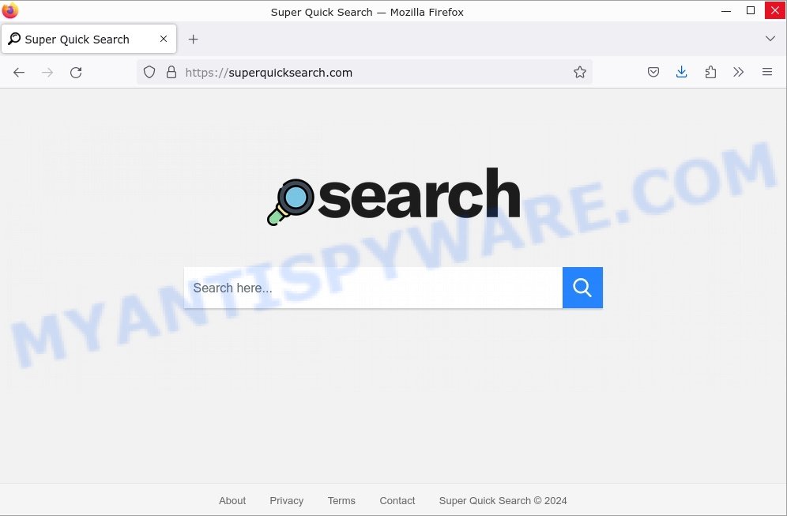Screen dimensions: 787x516
Task: Click 'Super Quick Search © 2024' text
Action: click(503, 500)
